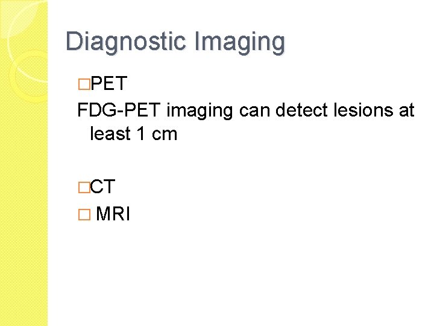
Task: Click the "1 cm" text
Action: coord(157,133)
